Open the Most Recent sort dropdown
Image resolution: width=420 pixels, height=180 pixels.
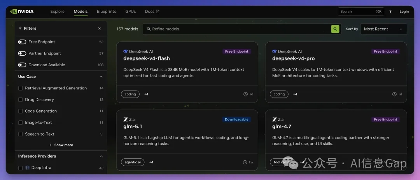(383, 29)
